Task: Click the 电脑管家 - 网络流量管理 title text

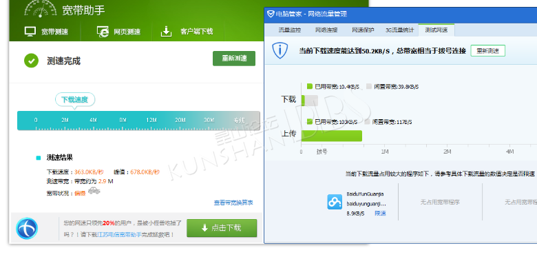Action: point(311,14)
